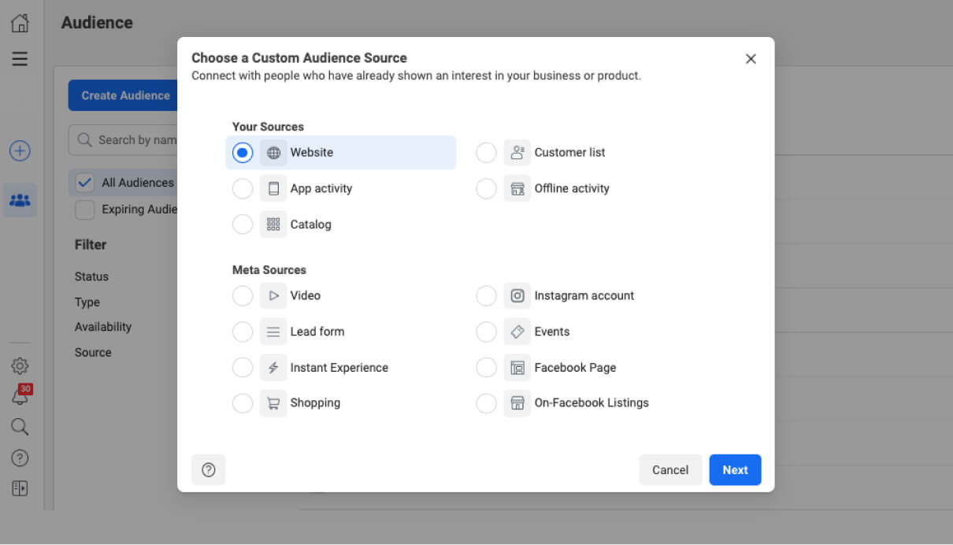The width and height of the screenshot is (953, 545).
Task: Toggle the sidebar panel icon at bottom
Action: pyautogui.click(x=20, y=488)
